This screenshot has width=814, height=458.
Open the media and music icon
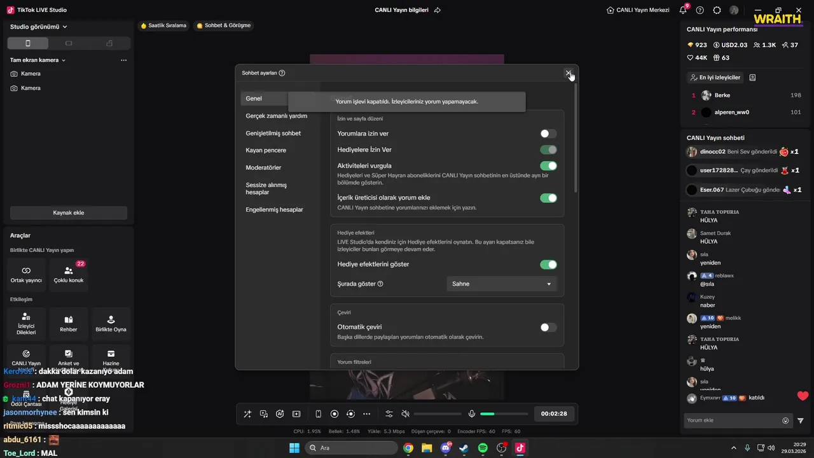(264, 414)
